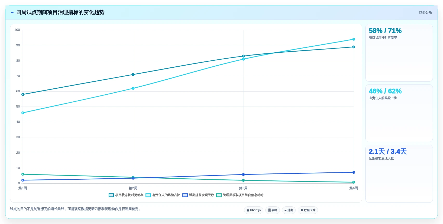
Task: Open the 46% / 62% stat card
Action: pos(399,113)
